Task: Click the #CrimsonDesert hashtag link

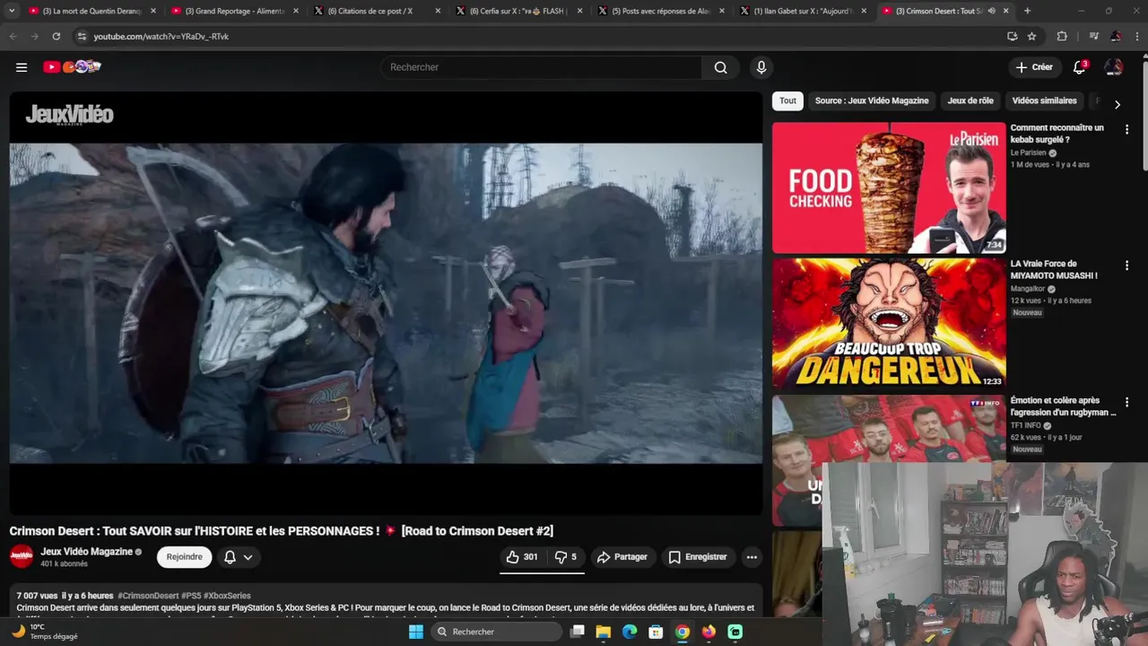Action: [x=148, y=596]
